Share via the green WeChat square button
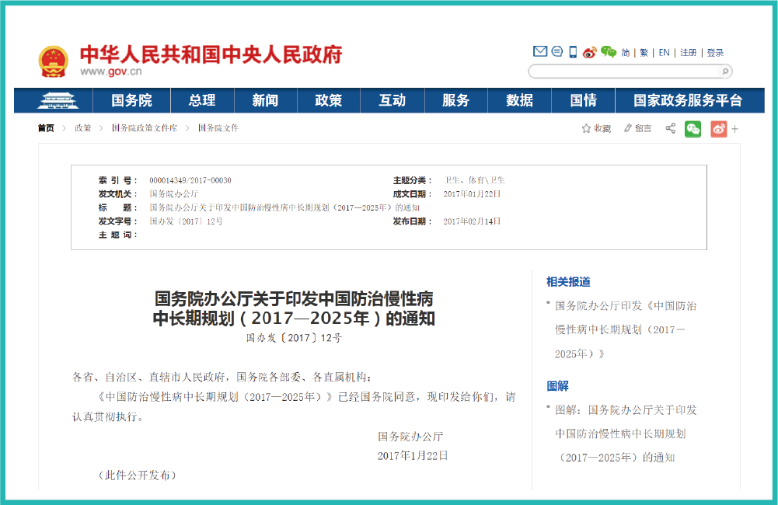The width and height of the screenshot is (778, 505). pos(693,128)
